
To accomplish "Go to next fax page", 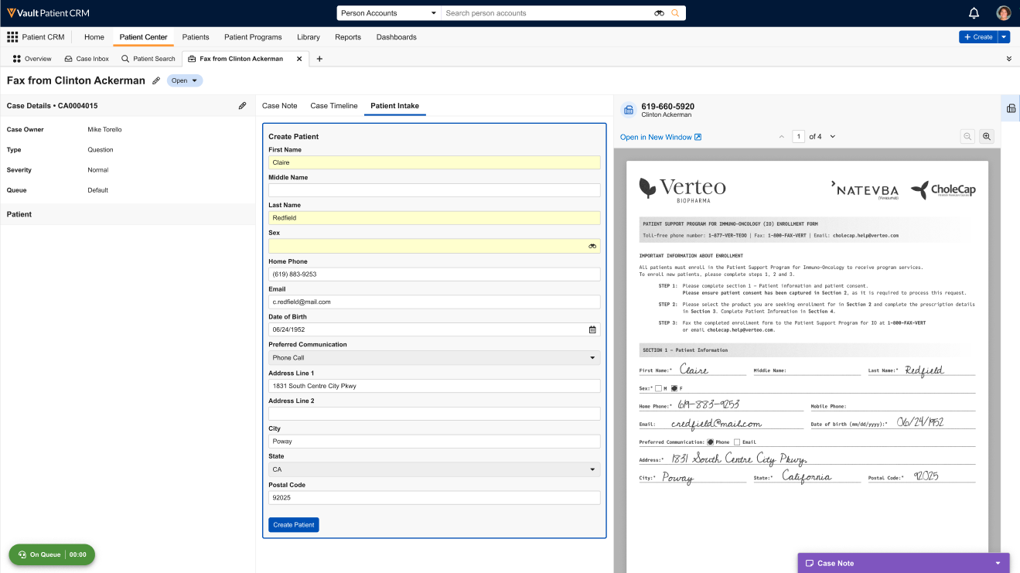I will pos(833,137).
